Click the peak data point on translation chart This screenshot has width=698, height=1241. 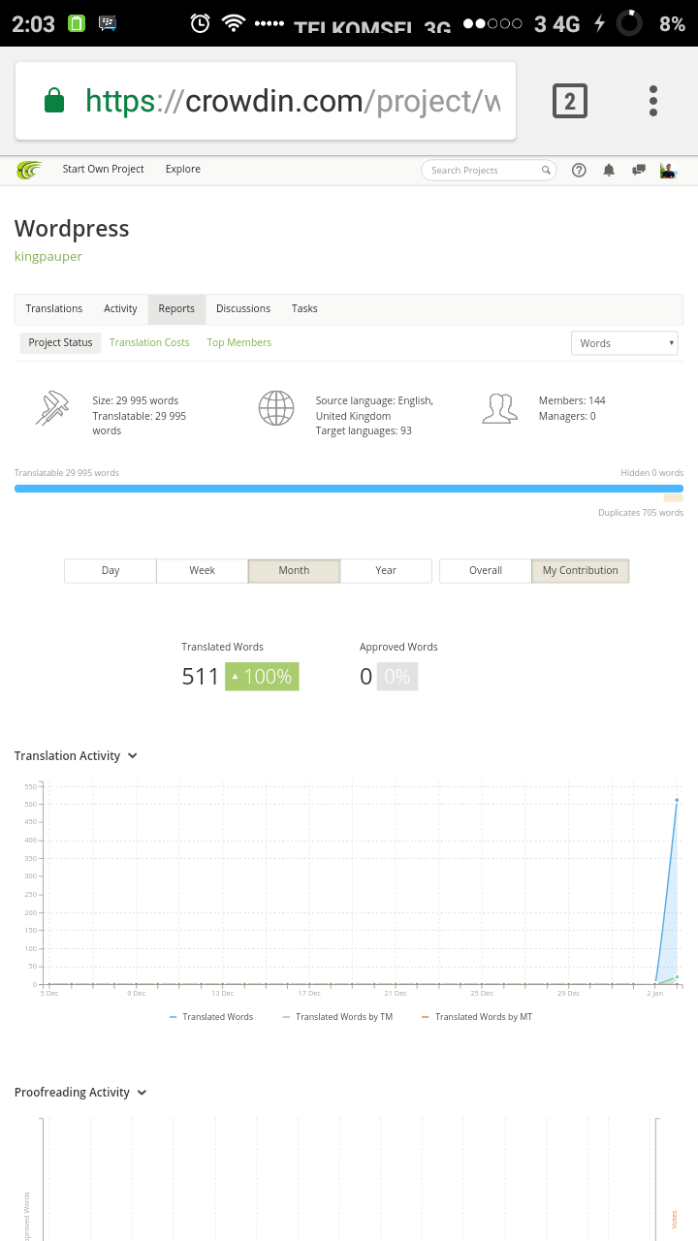(677, 800)
